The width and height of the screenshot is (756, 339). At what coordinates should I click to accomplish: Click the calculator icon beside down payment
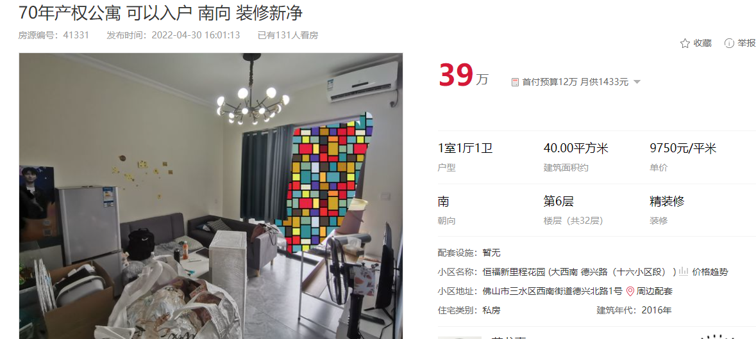[x=515, y=83]
